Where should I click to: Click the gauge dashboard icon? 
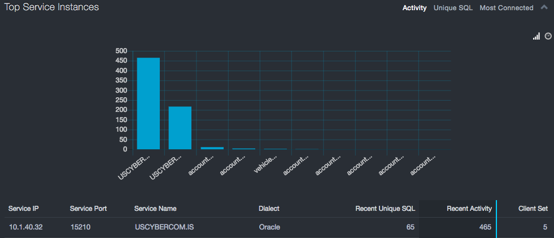point(548,36)
